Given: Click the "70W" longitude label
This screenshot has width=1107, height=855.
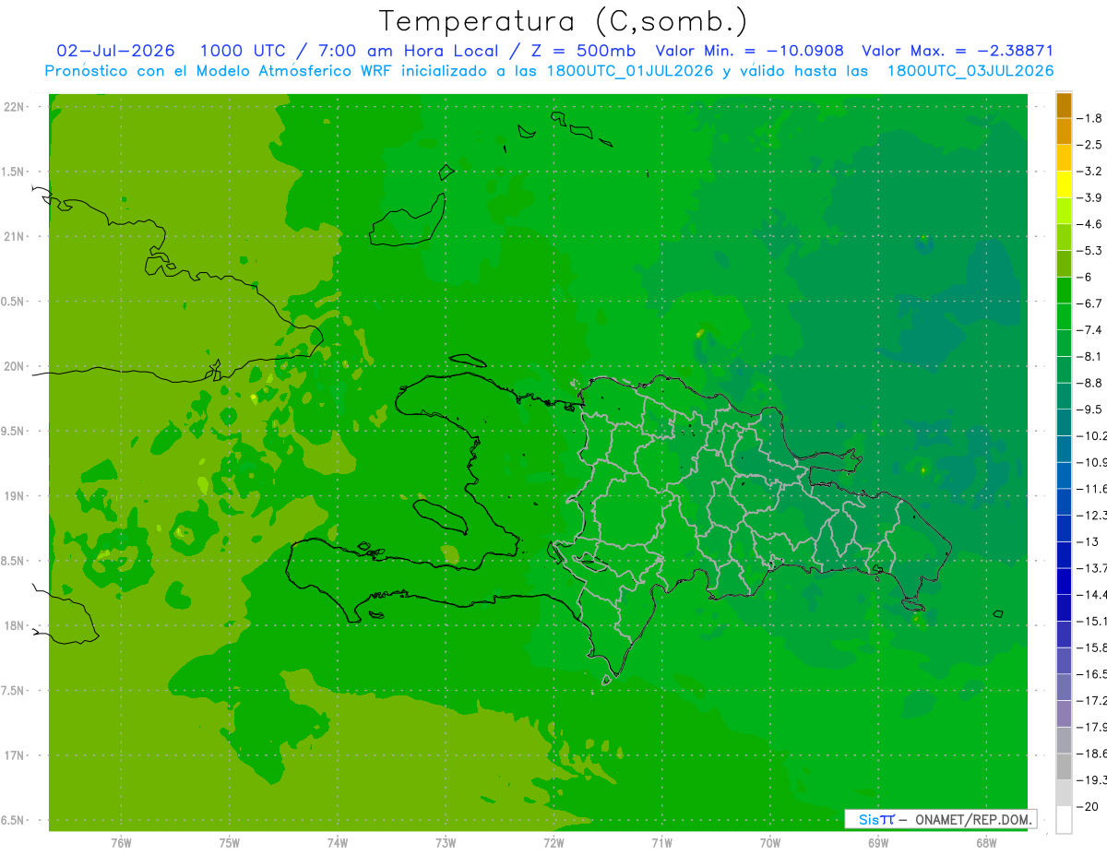Looking at the screenshot, I should pyautogui.click(x=770, y=843).
